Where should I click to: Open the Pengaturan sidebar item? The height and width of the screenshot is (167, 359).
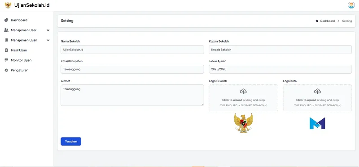27,70
